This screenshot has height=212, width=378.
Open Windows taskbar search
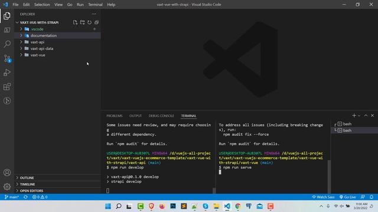tap(118, 206)
